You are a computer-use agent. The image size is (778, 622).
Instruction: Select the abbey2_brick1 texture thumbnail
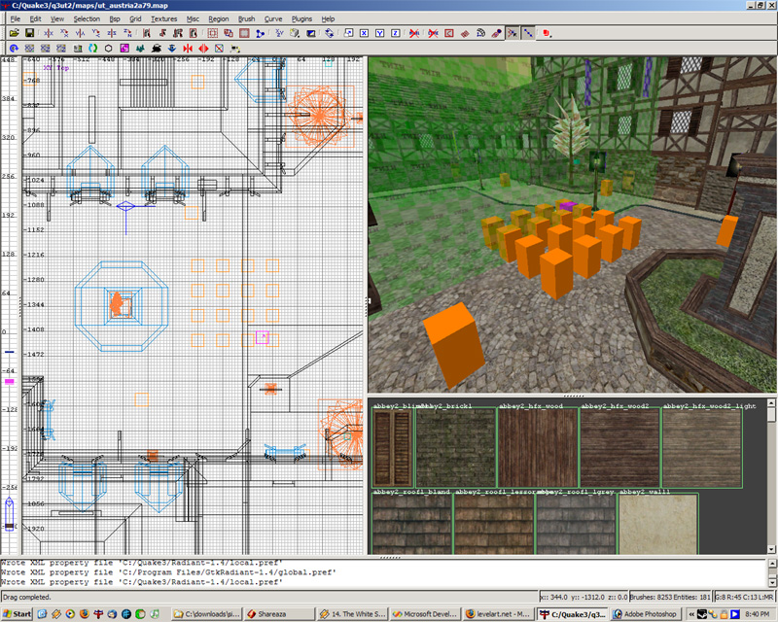click(x=455, y=448)
